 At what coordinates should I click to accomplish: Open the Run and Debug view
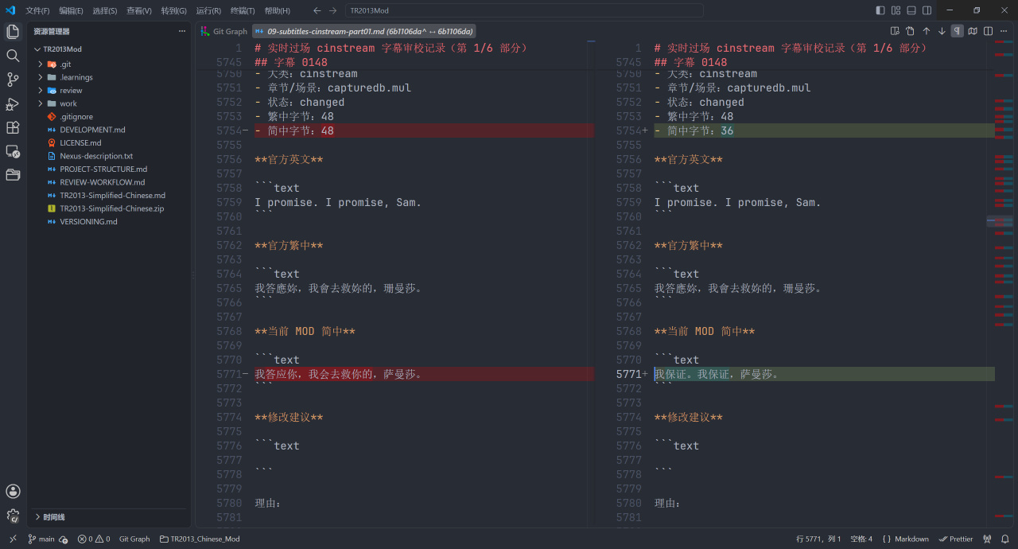tap(13, 103)
